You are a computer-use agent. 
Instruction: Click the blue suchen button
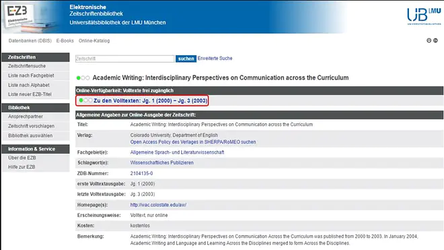click(x=186, y=59)
